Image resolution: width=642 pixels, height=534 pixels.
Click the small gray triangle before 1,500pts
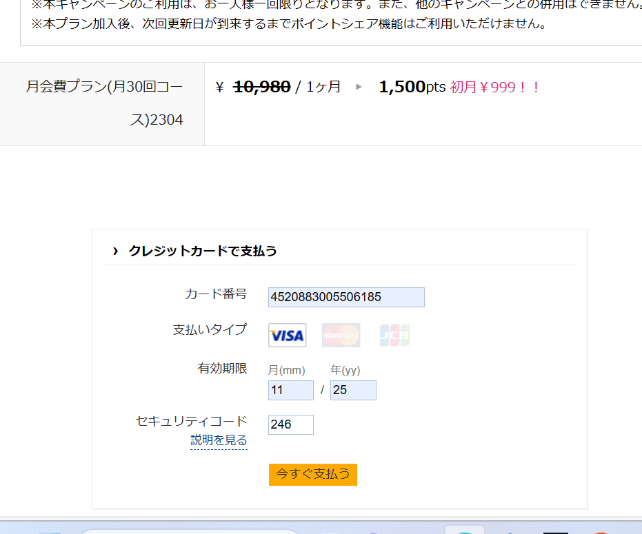point(359,87)
